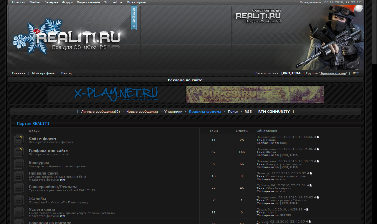Open Файлы in top menu

(x=35, y=2)
